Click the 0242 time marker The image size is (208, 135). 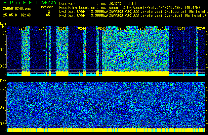point(42,28)
